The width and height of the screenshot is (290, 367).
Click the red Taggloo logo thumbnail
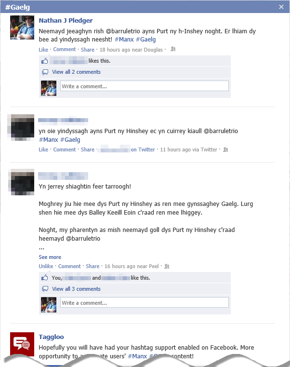(x=22, y=344)
